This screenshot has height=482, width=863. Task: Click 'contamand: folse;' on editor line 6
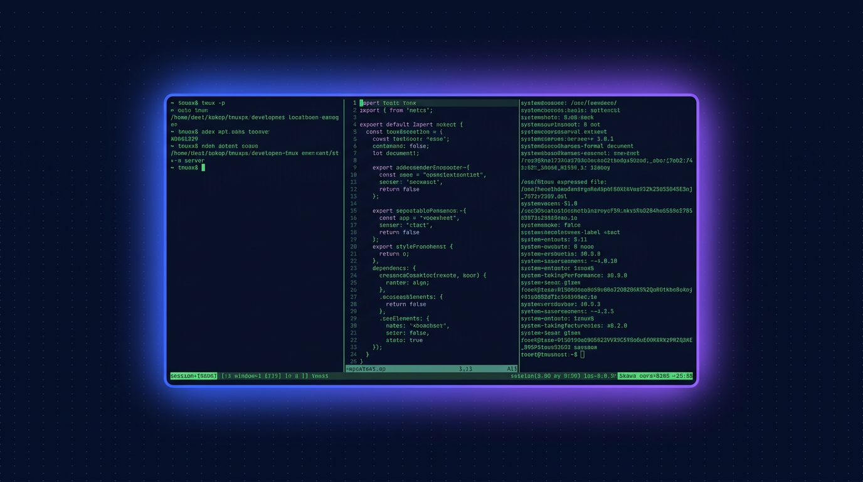(x=401, y=146)
